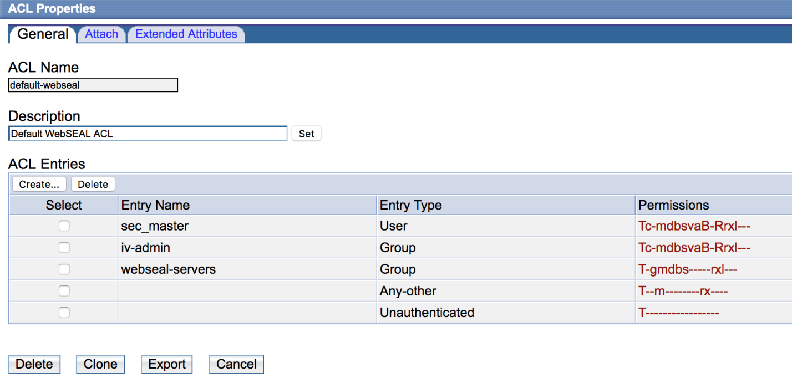This screenshot has height=383, width=792.
Task: Click the ACL Name field
Action: (92, 85)
